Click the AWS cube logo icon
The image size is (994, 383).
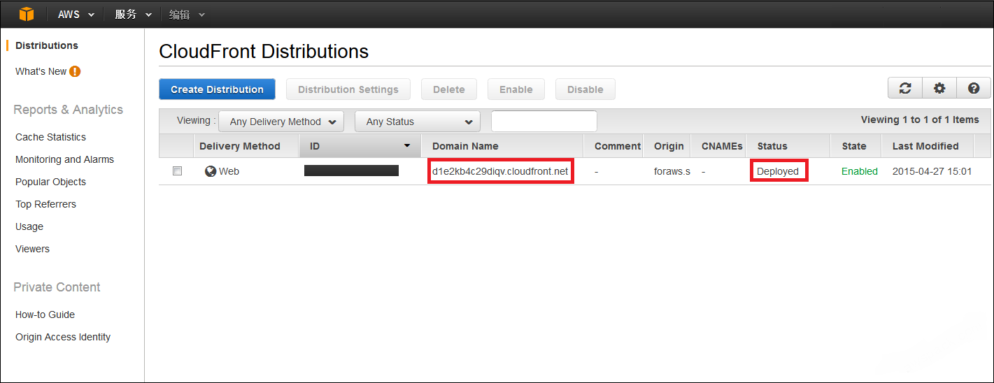(27, 14)
